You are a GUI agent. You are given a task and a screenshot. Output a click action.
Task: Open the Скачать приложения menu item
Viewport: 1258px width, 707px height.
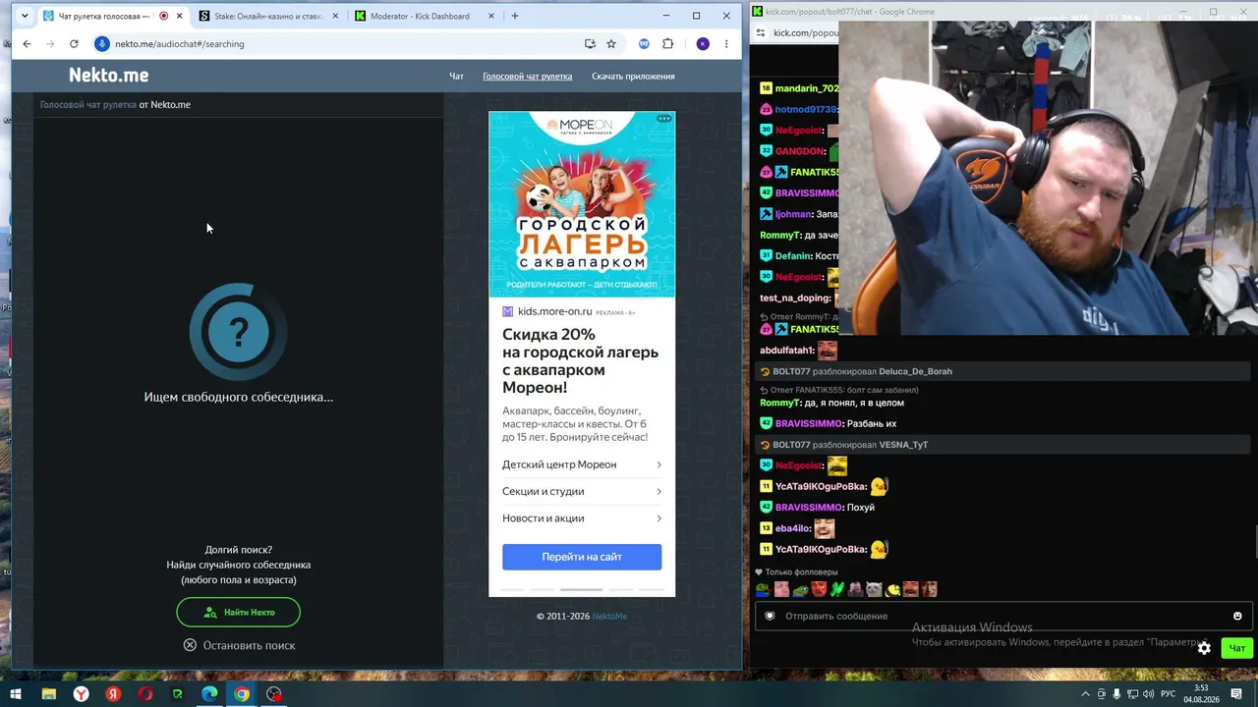[x=633, y=76]
